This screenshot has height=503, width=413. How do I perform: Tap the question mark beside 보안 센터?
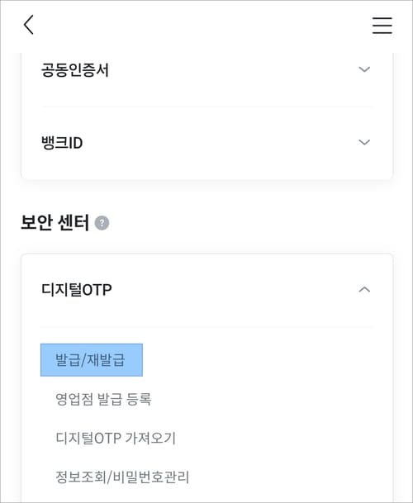(102, 223)
